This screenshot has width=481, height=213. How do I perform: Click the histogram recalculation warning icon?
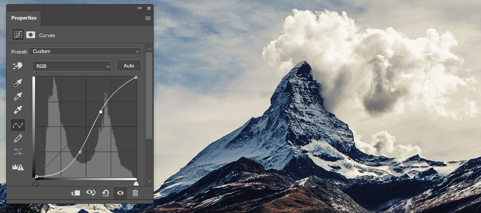coord(18,167)
